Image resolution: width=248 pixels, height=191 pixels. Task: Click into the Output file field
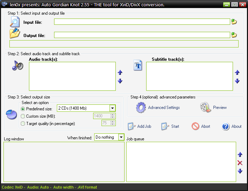tap(142, 35)
